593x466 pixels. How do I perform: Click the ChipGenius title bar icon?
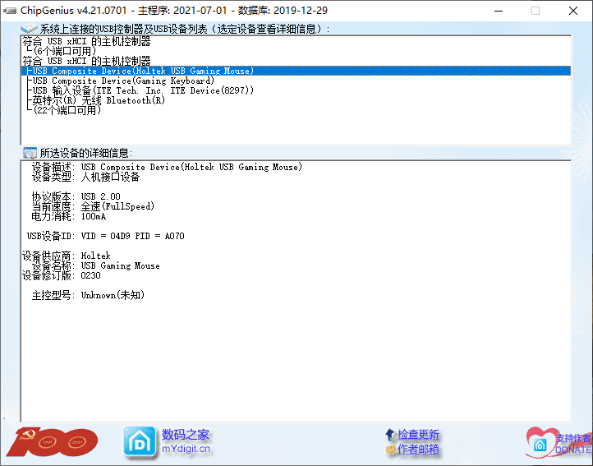(9, 11)
